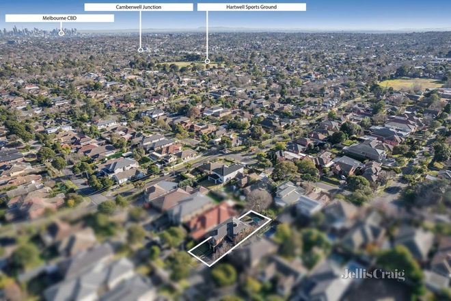Click the terracotta red roof beside outlined property

pos(207,220)
